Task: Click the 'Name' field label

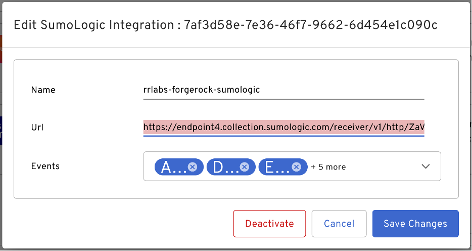Action: (x=43, y=90)
